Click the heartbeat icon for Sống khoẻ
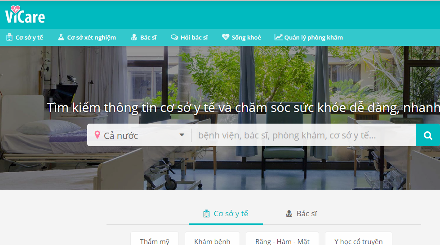The height and width of the screenshot is (245, 440). coord(225,37)
